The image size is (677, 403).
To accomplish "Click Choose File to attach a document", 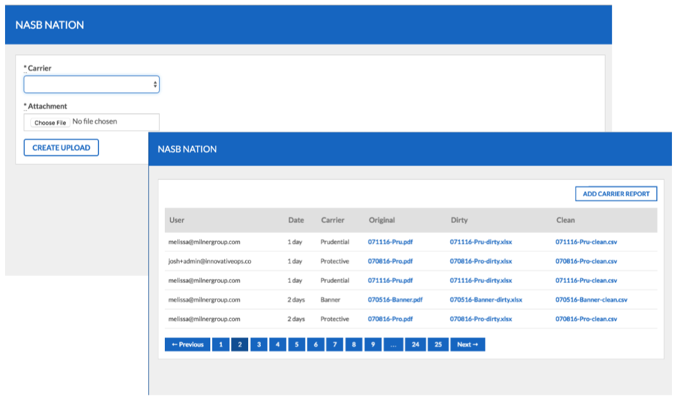I will pyautogui.click(x=49, y=122).
